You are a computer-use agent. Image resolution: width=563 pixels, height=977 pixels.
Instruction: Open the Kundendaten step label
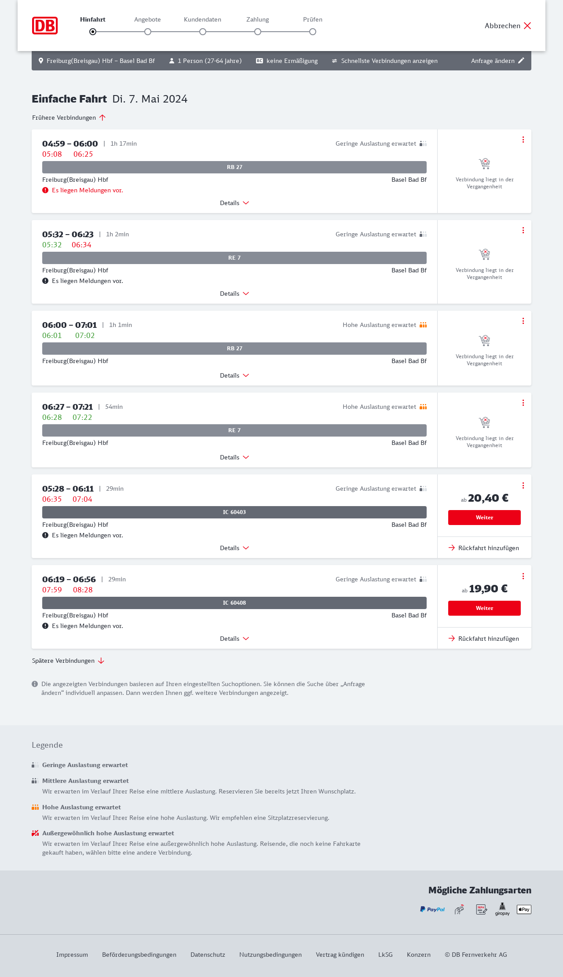click(202, 19)
